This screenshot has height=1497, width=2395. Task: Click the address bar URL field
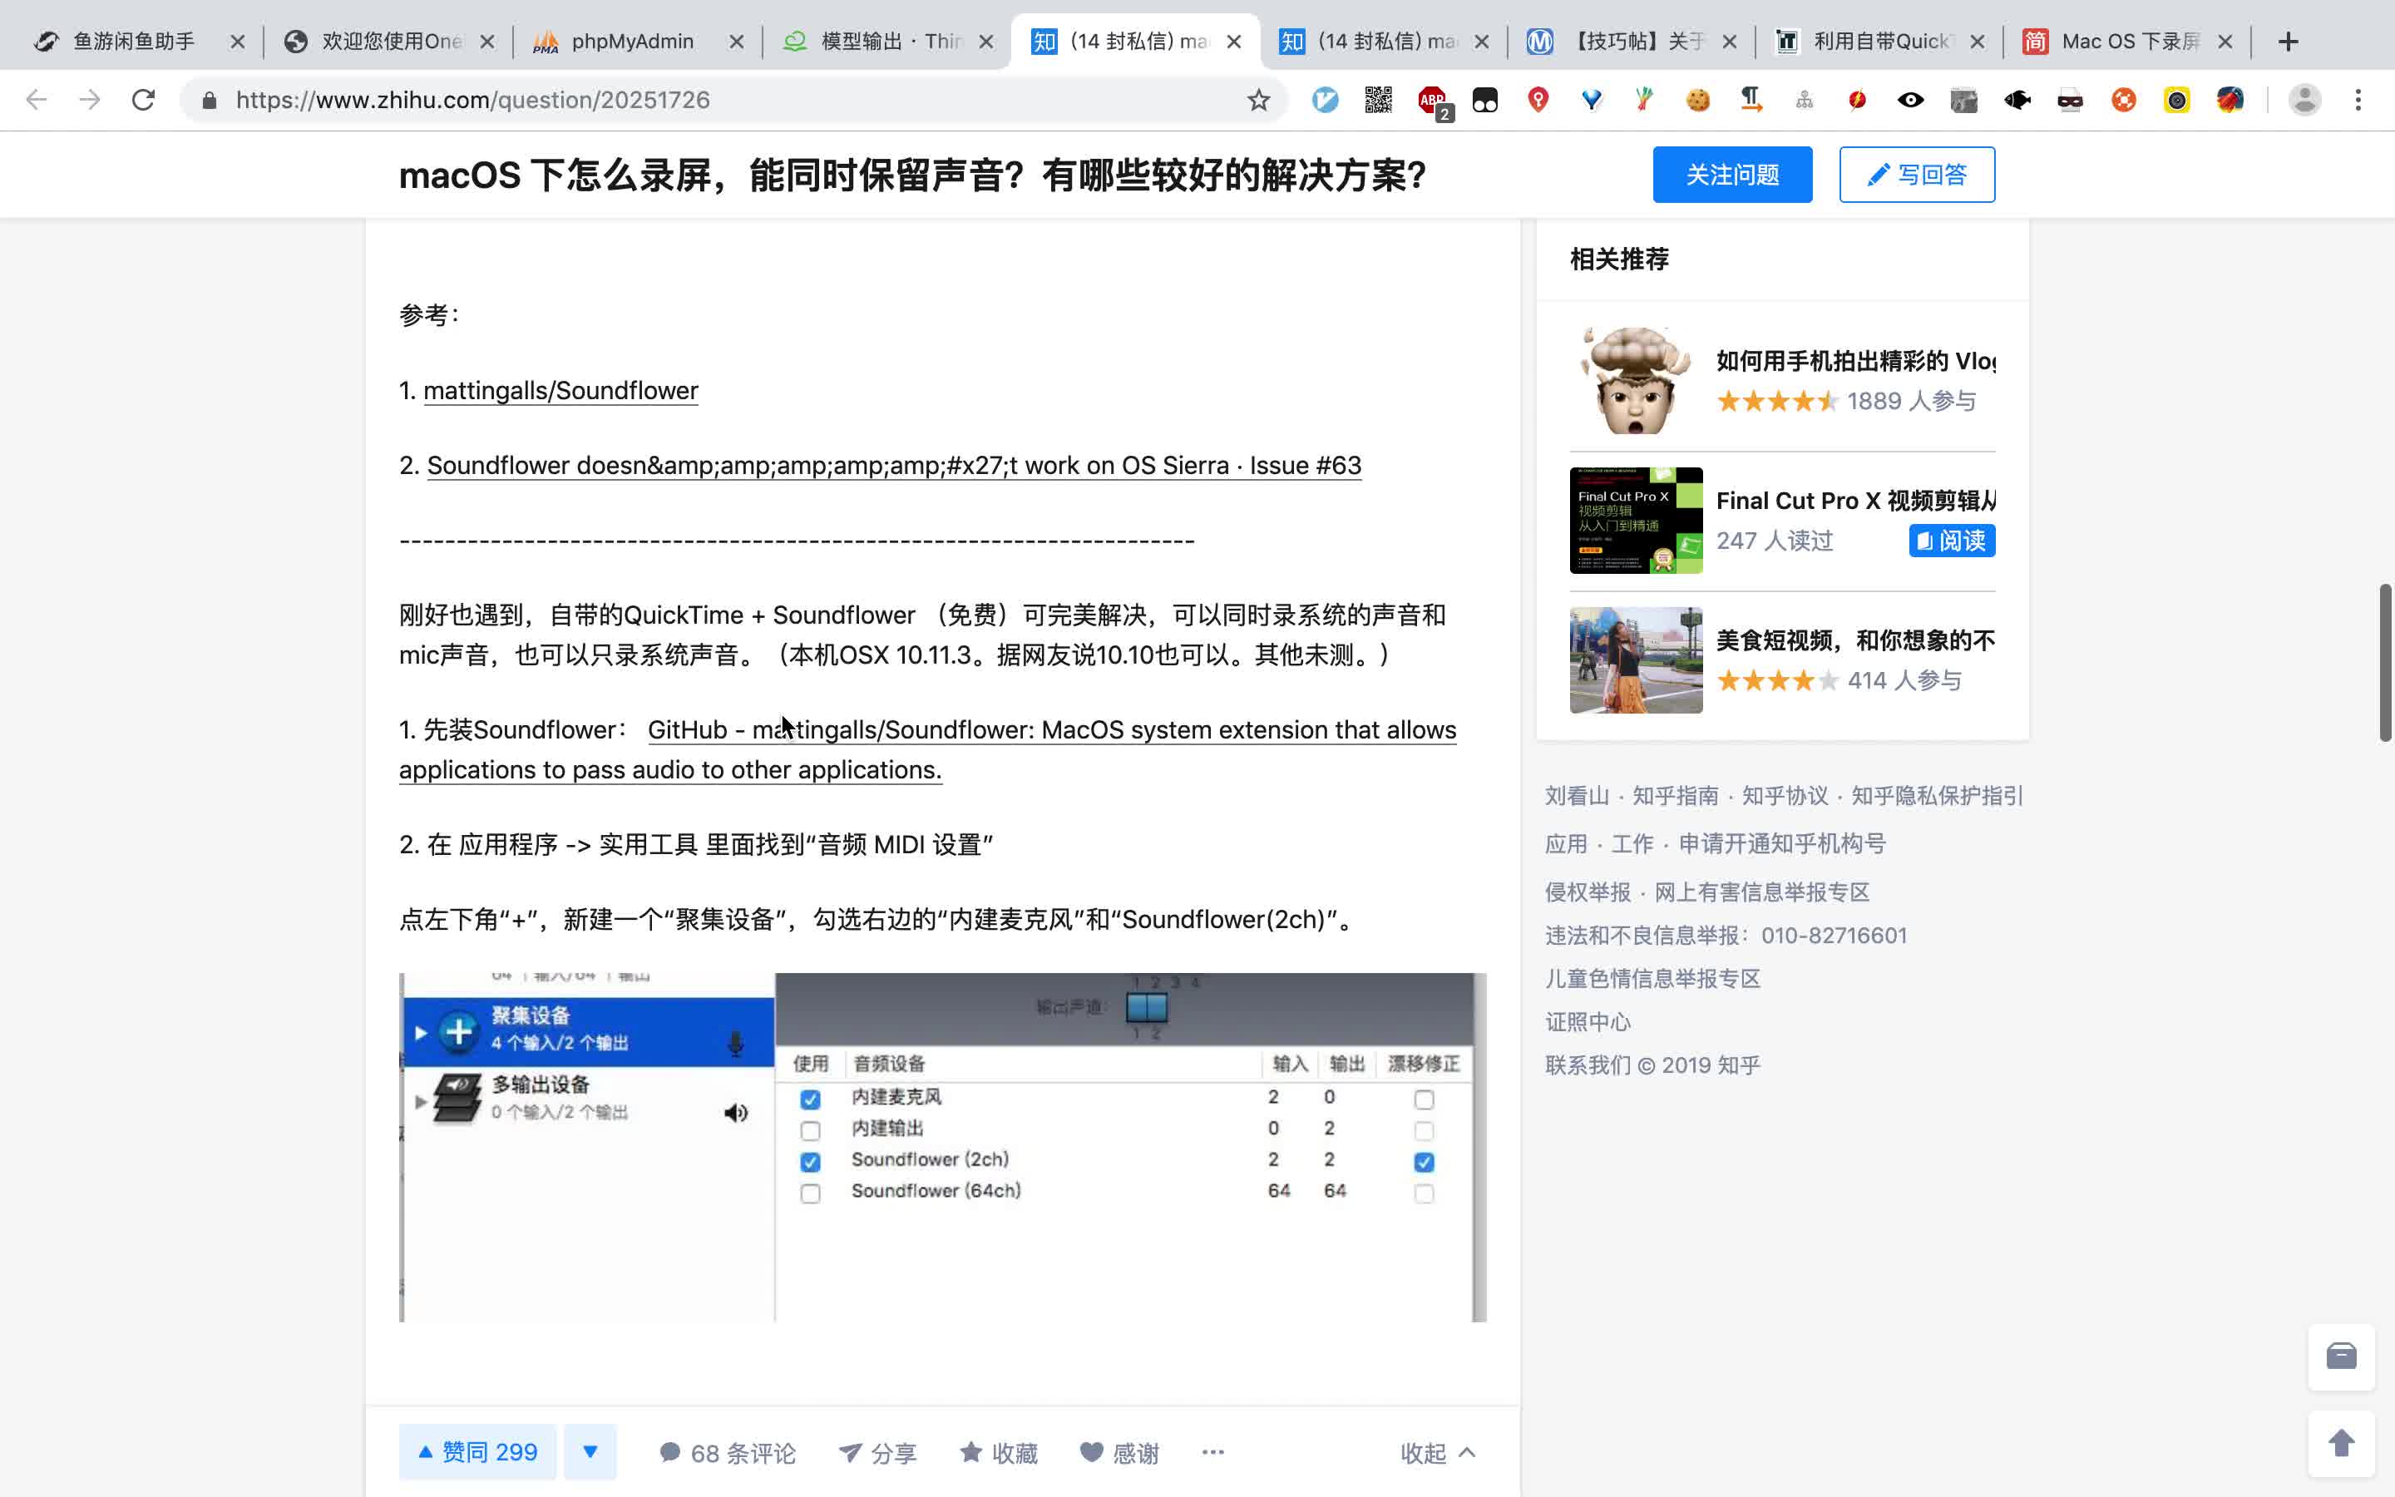point(733,100)
